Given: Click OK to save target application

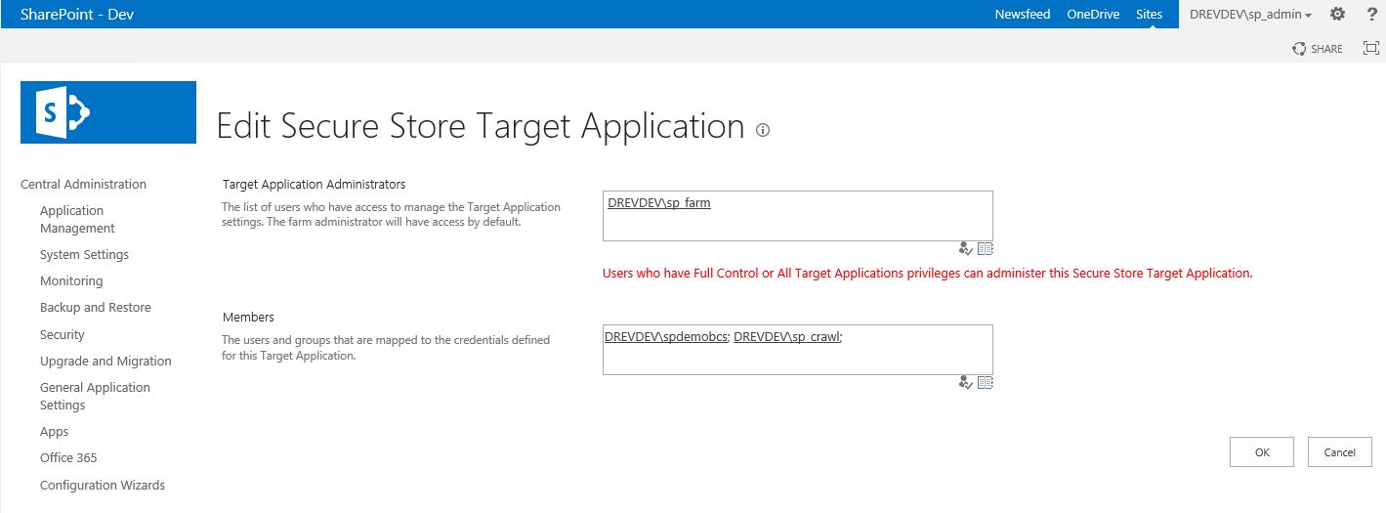Looking at the screenshot, I should click(x=1262, y=451).
